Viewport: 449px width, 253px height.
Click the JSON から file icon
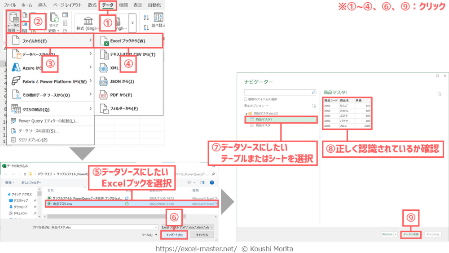102,81
